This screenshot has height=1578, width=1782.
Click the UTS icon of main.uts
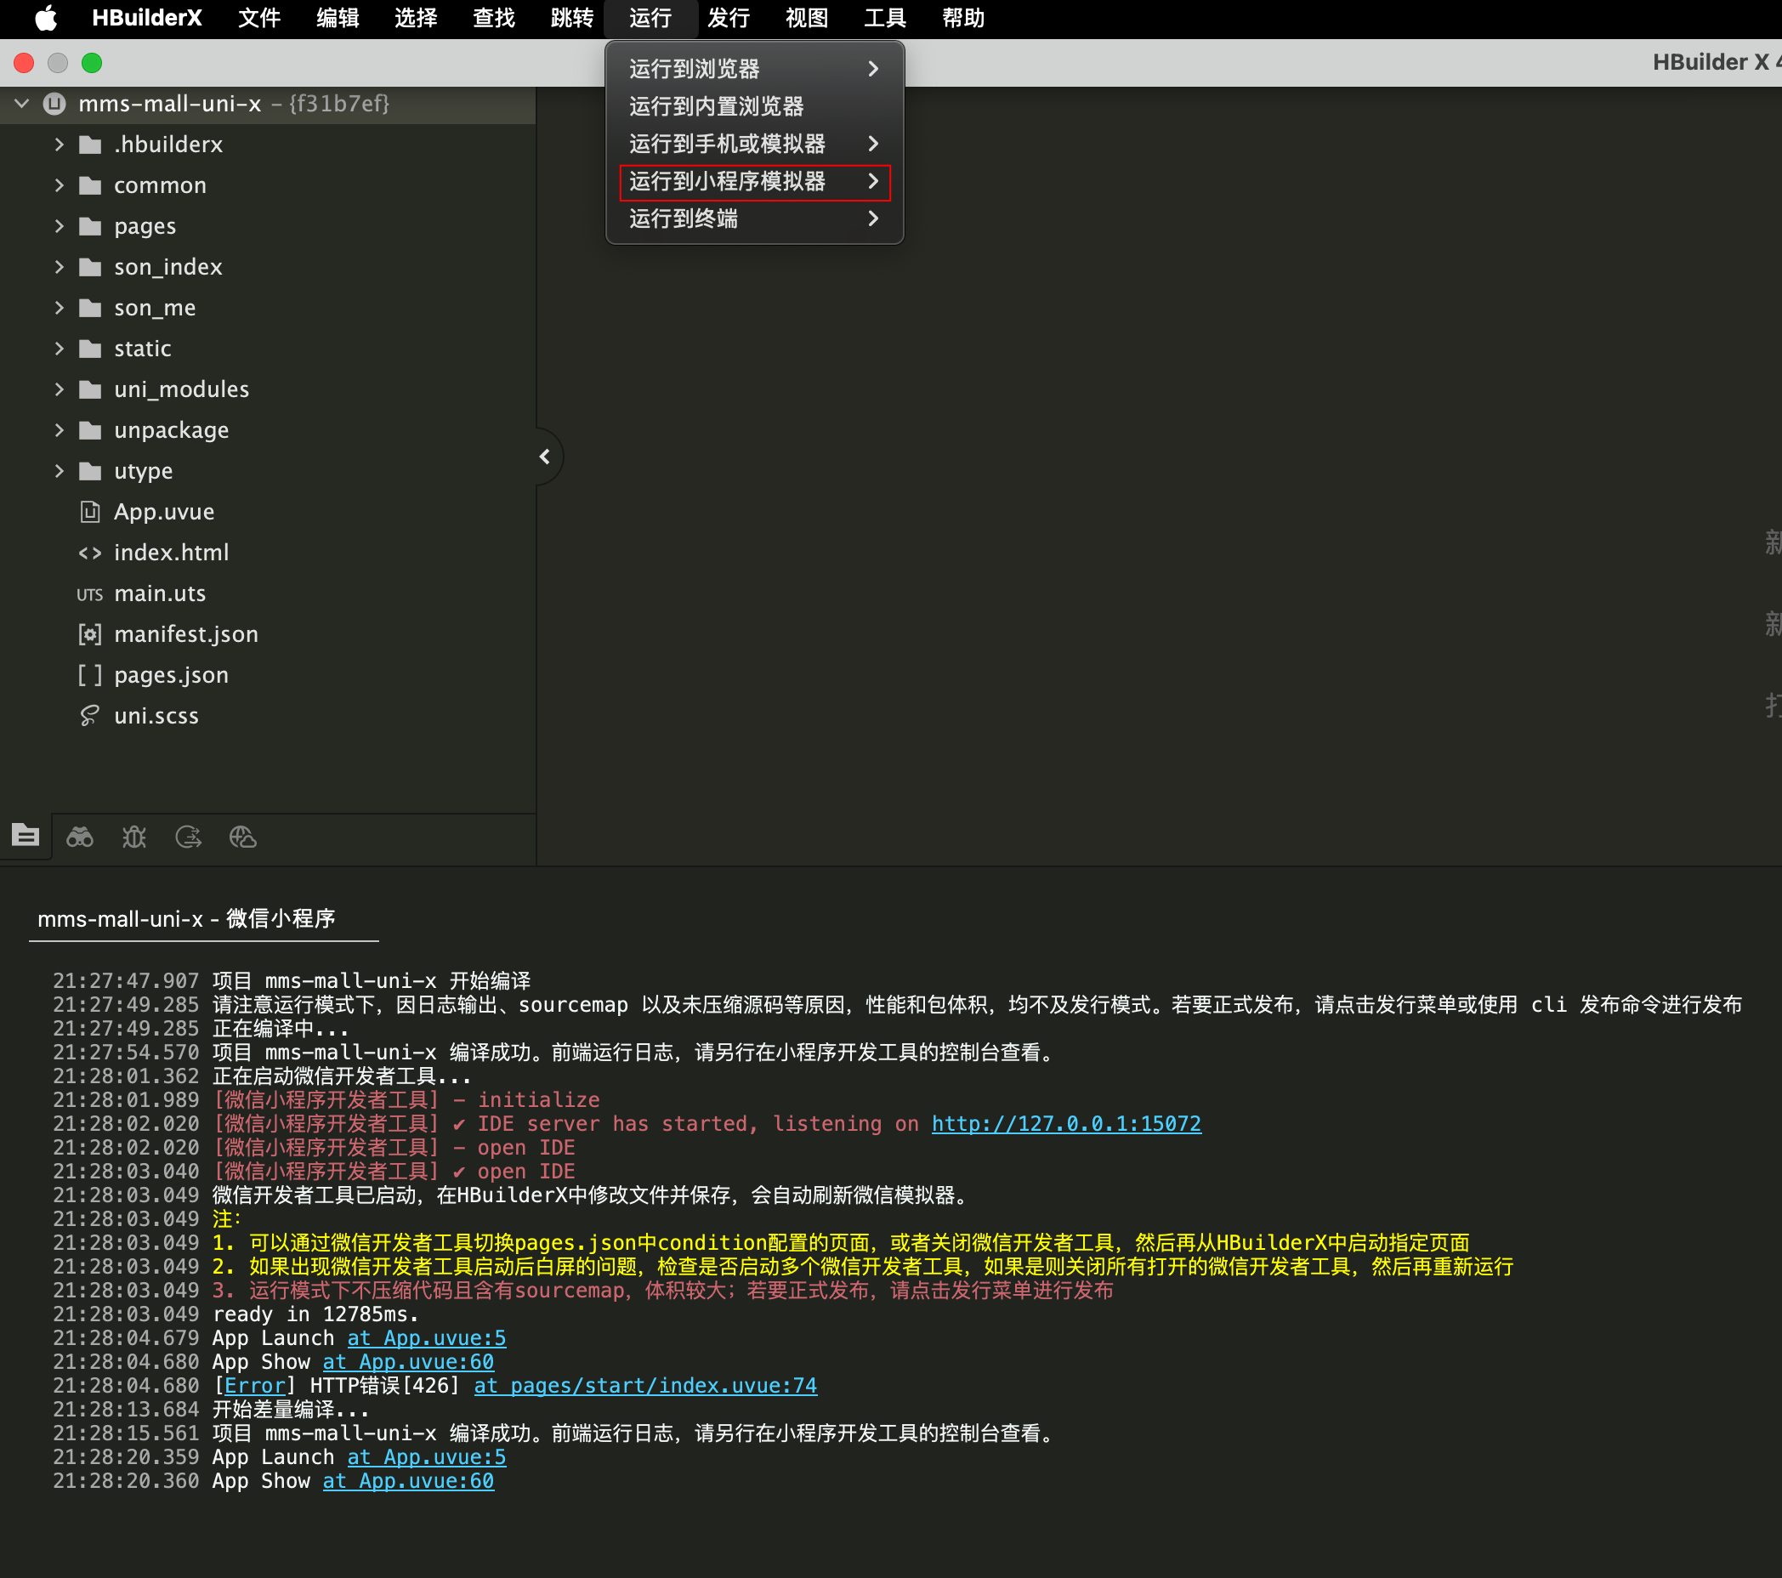90,594
